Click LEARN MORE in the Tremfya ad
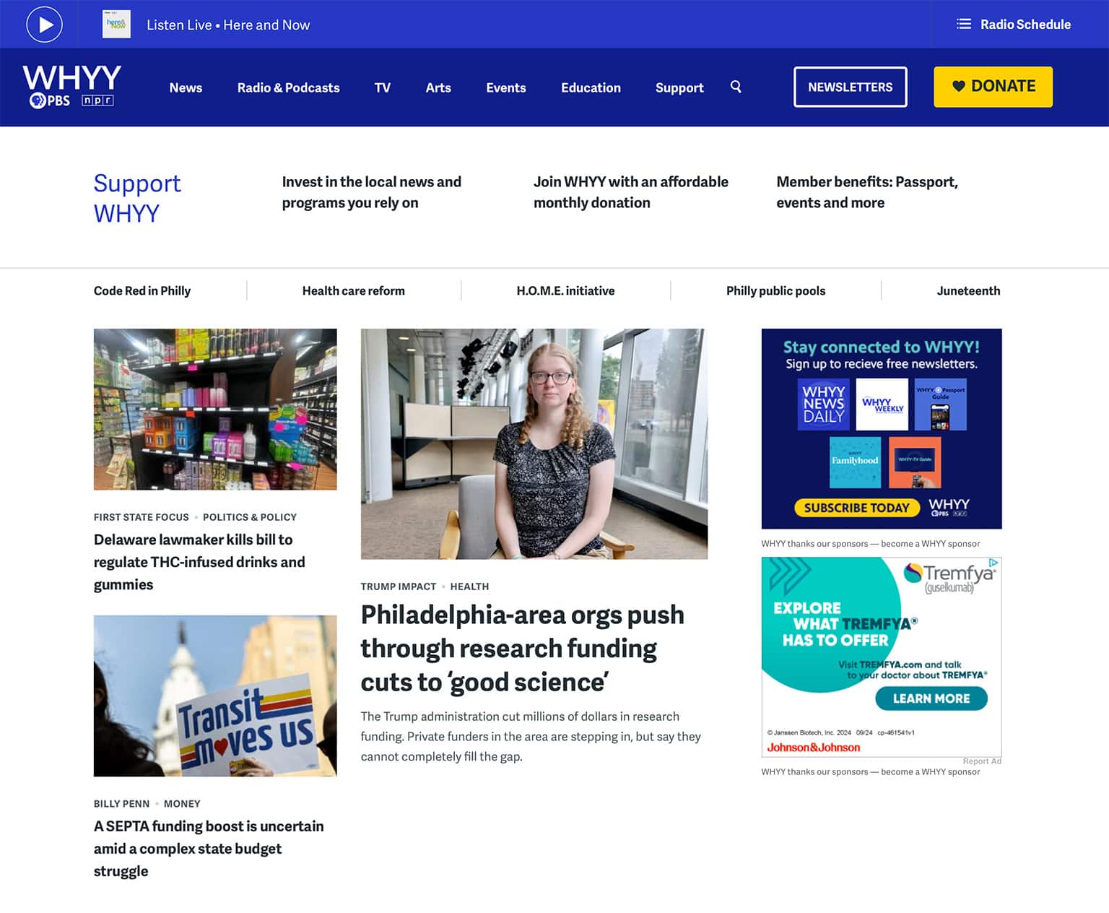 [931, 698]
